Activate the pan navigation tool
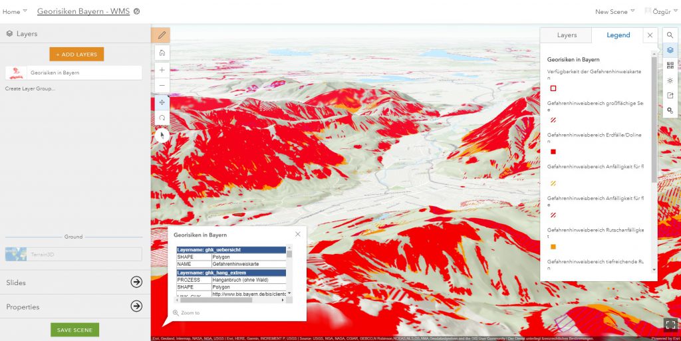Viewport: 681px width, 341px height. [x=162, y=102]
